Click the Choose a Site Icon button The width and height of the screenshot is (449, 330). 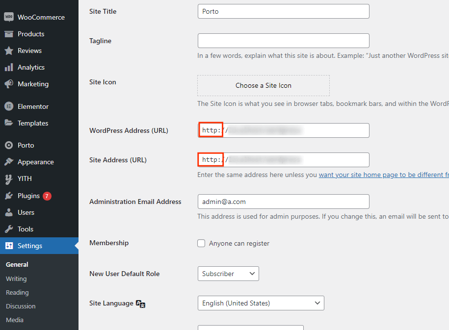pyautogui.click(x=264, y=85)
